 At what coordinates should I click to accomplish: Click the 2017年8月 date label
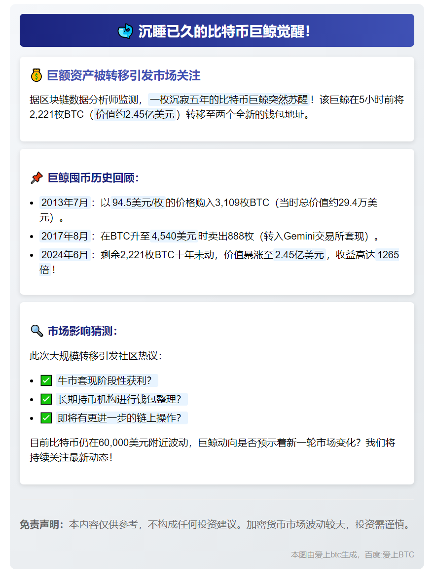[x=65, y=236]
